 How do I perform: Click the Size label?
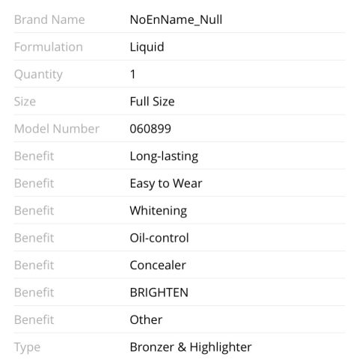25,102
